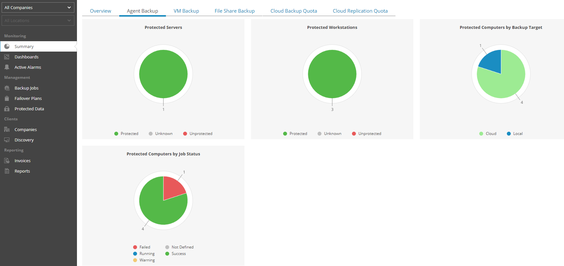Open the All Locations dropdown
Image resolution: width=564 pixels, height=266 pixels.
[x=38, y=20]
